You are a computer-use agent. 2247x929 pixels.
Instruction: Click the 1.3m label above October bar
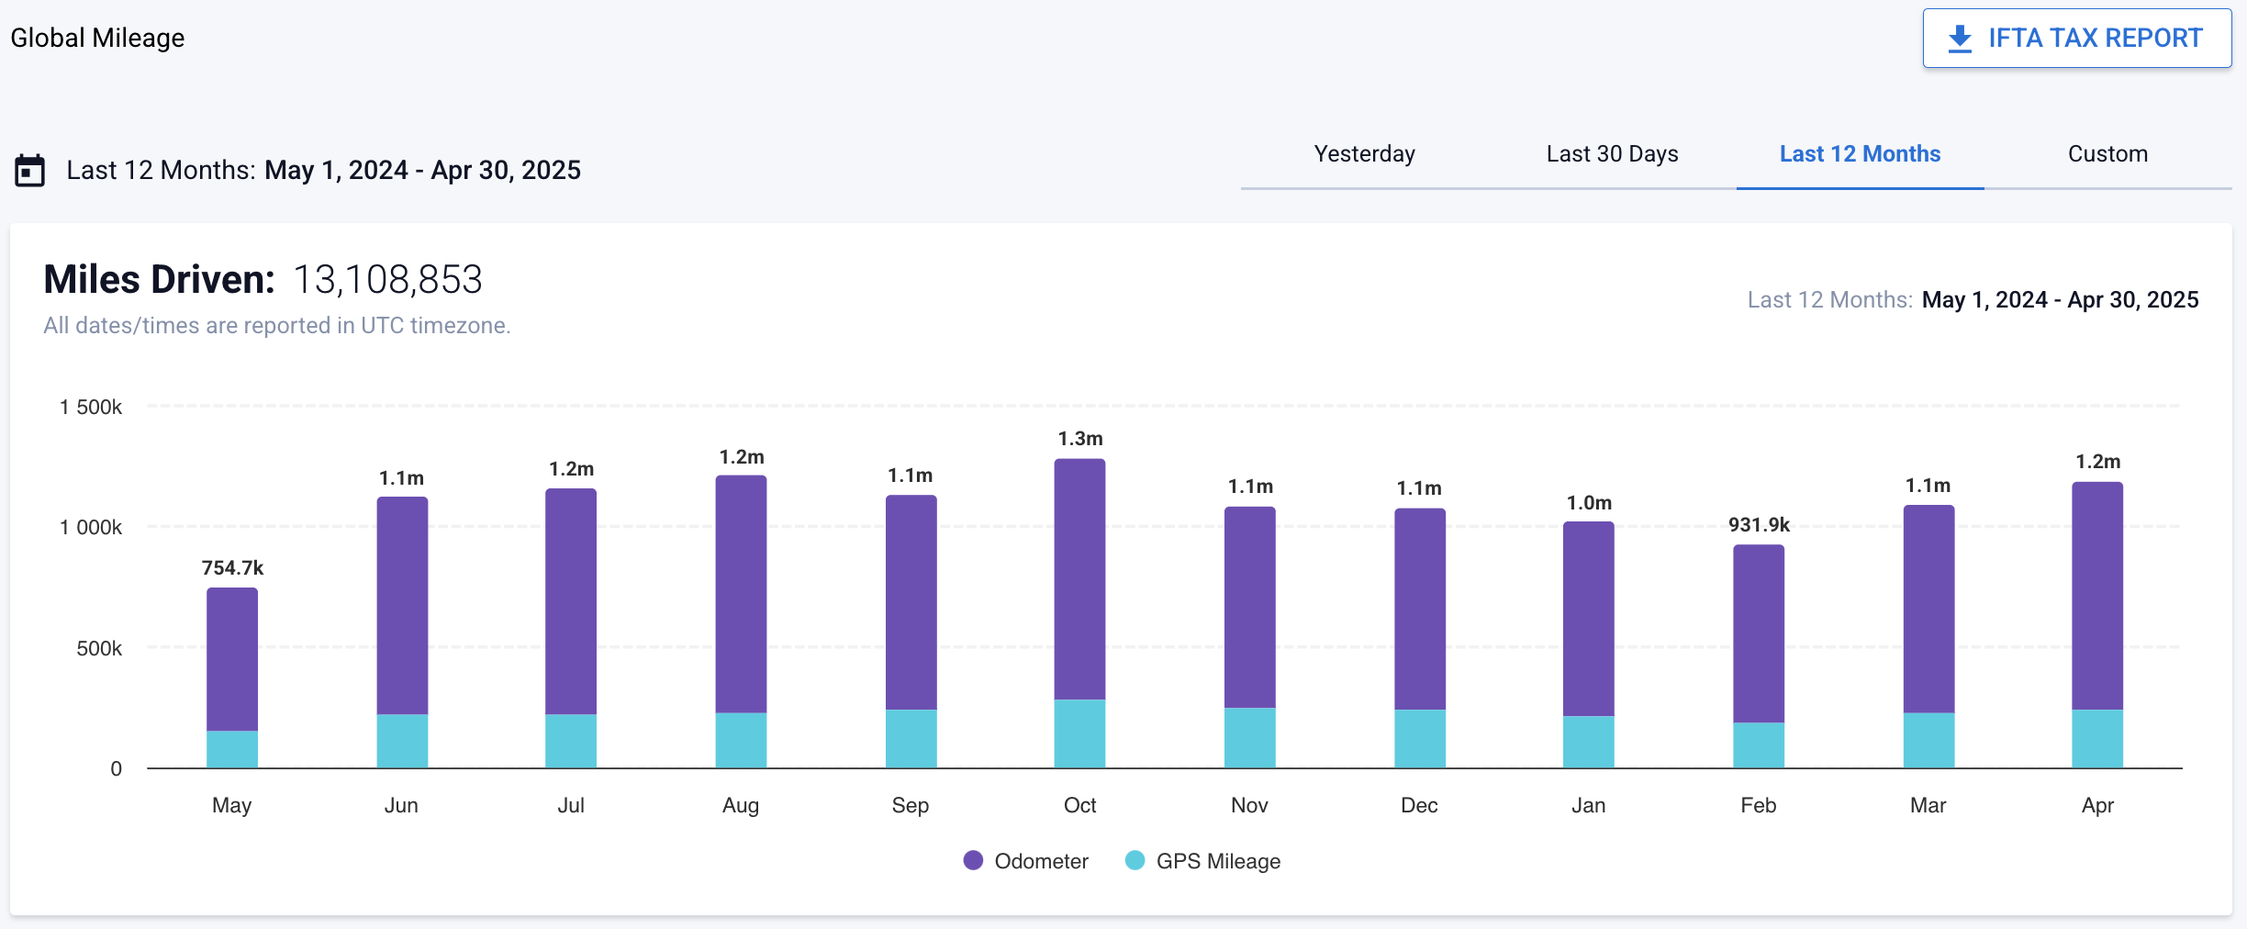coord(1079,439)
